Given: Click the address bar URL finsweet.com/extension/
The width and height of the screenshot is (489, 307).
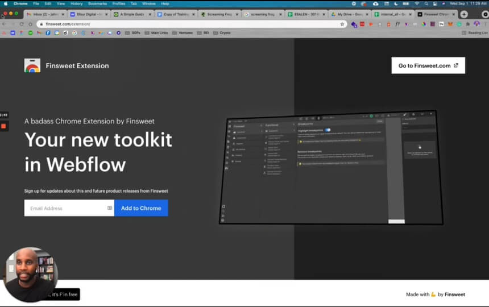Looking at the screenshot, I should pos(68,24).
